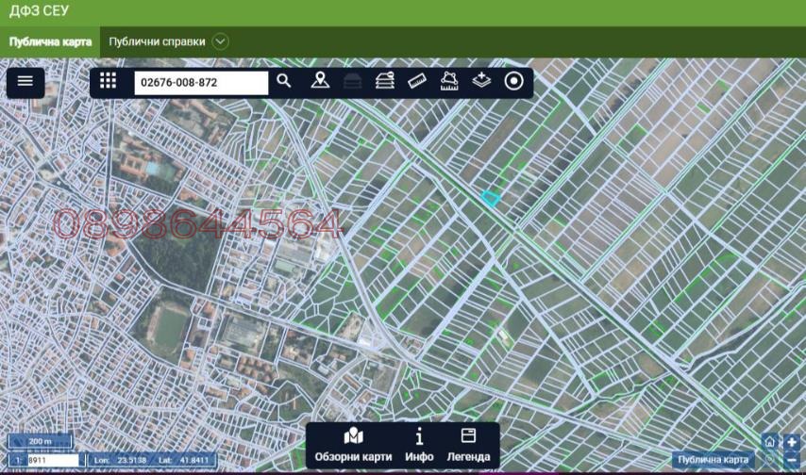Zoom in with the plus button
The height and width of the screenshot is (475, 806).
[x=792, y=442]
